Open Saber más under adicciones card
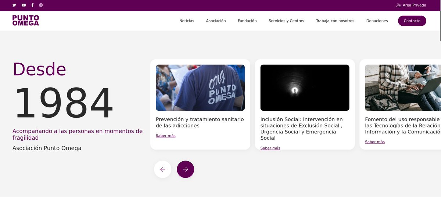 click(x=165, y=135)
